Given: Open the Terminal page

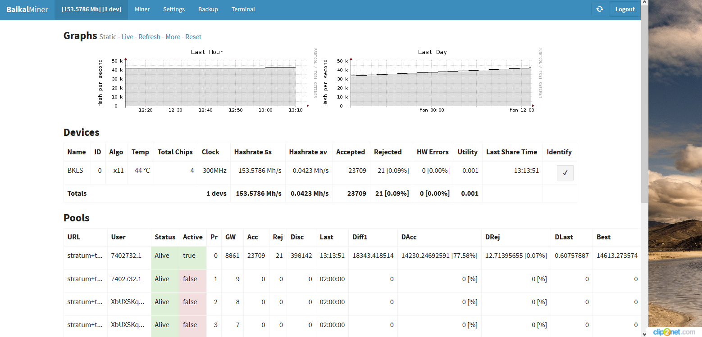Looking at the screenshot, I should click(243, 9).
